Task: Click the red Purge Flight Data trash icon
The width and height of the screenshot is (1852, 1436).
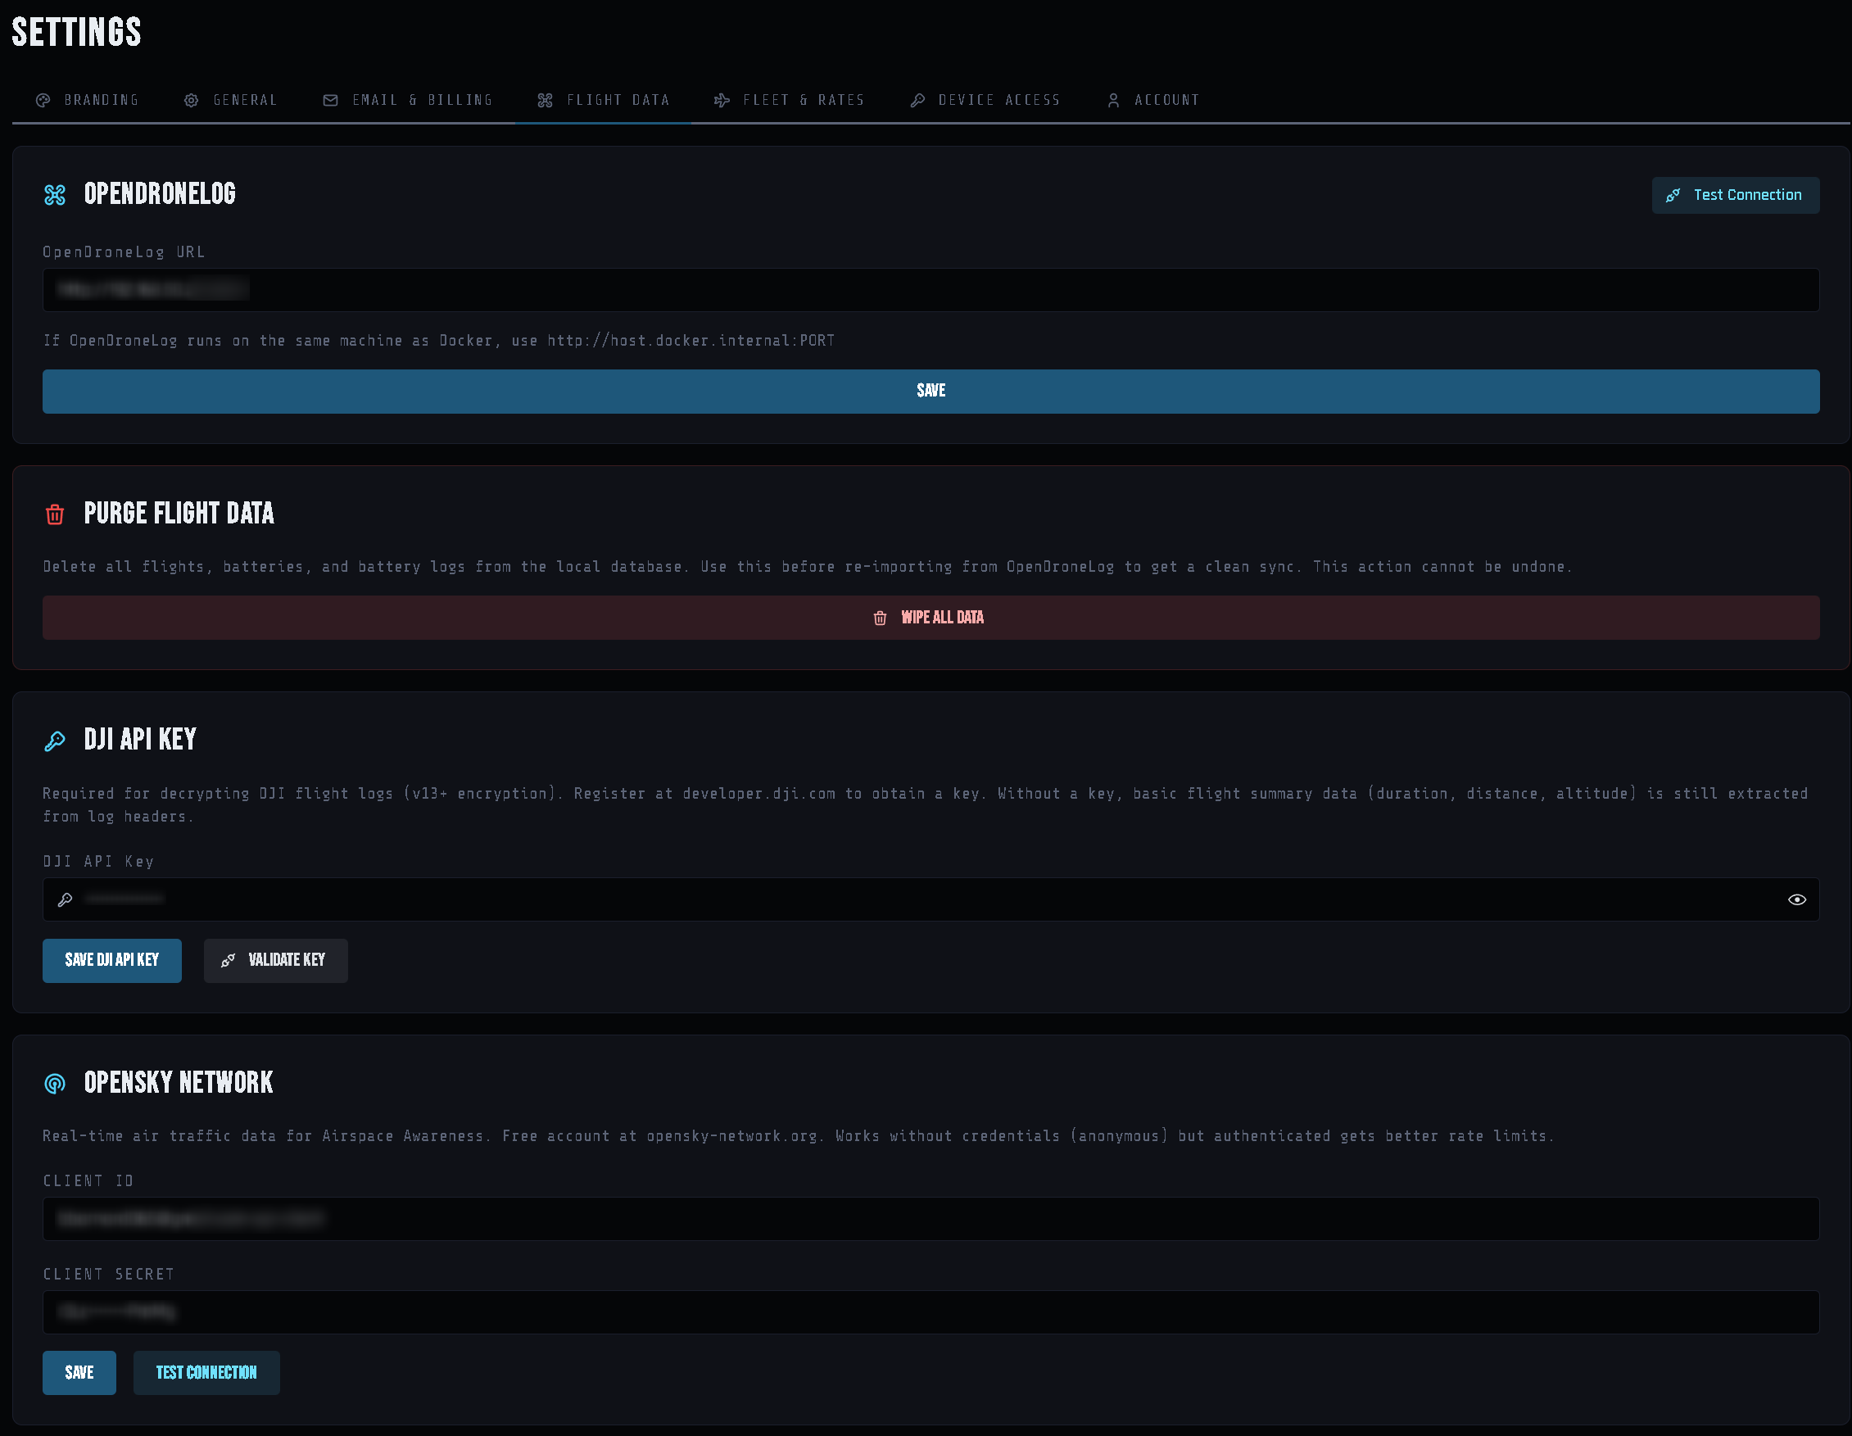Action: (55, 514)
